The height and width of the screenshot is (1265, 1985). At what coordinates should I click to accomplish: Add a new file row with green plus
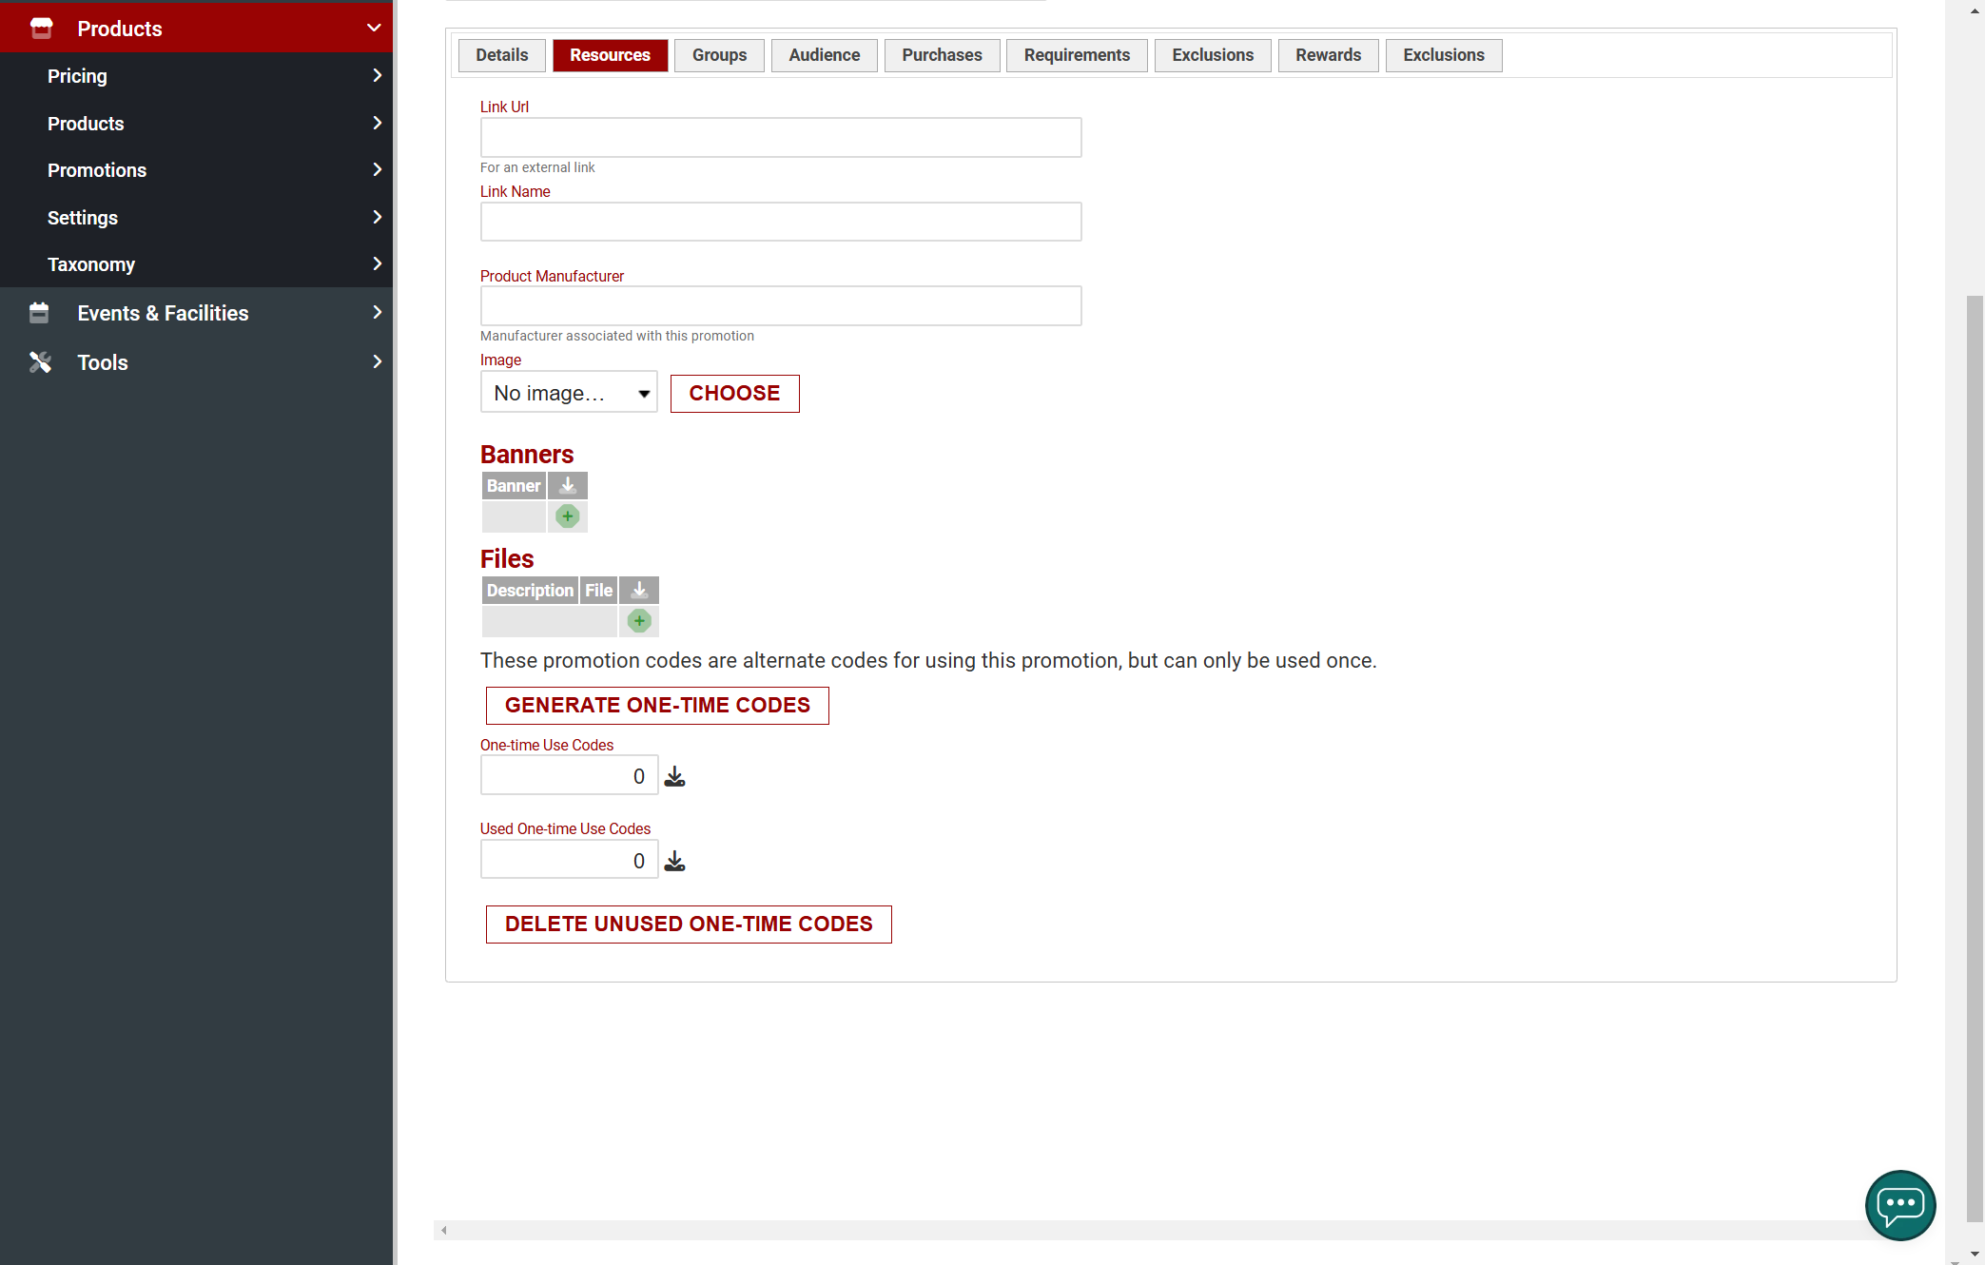tap(639, 621)
